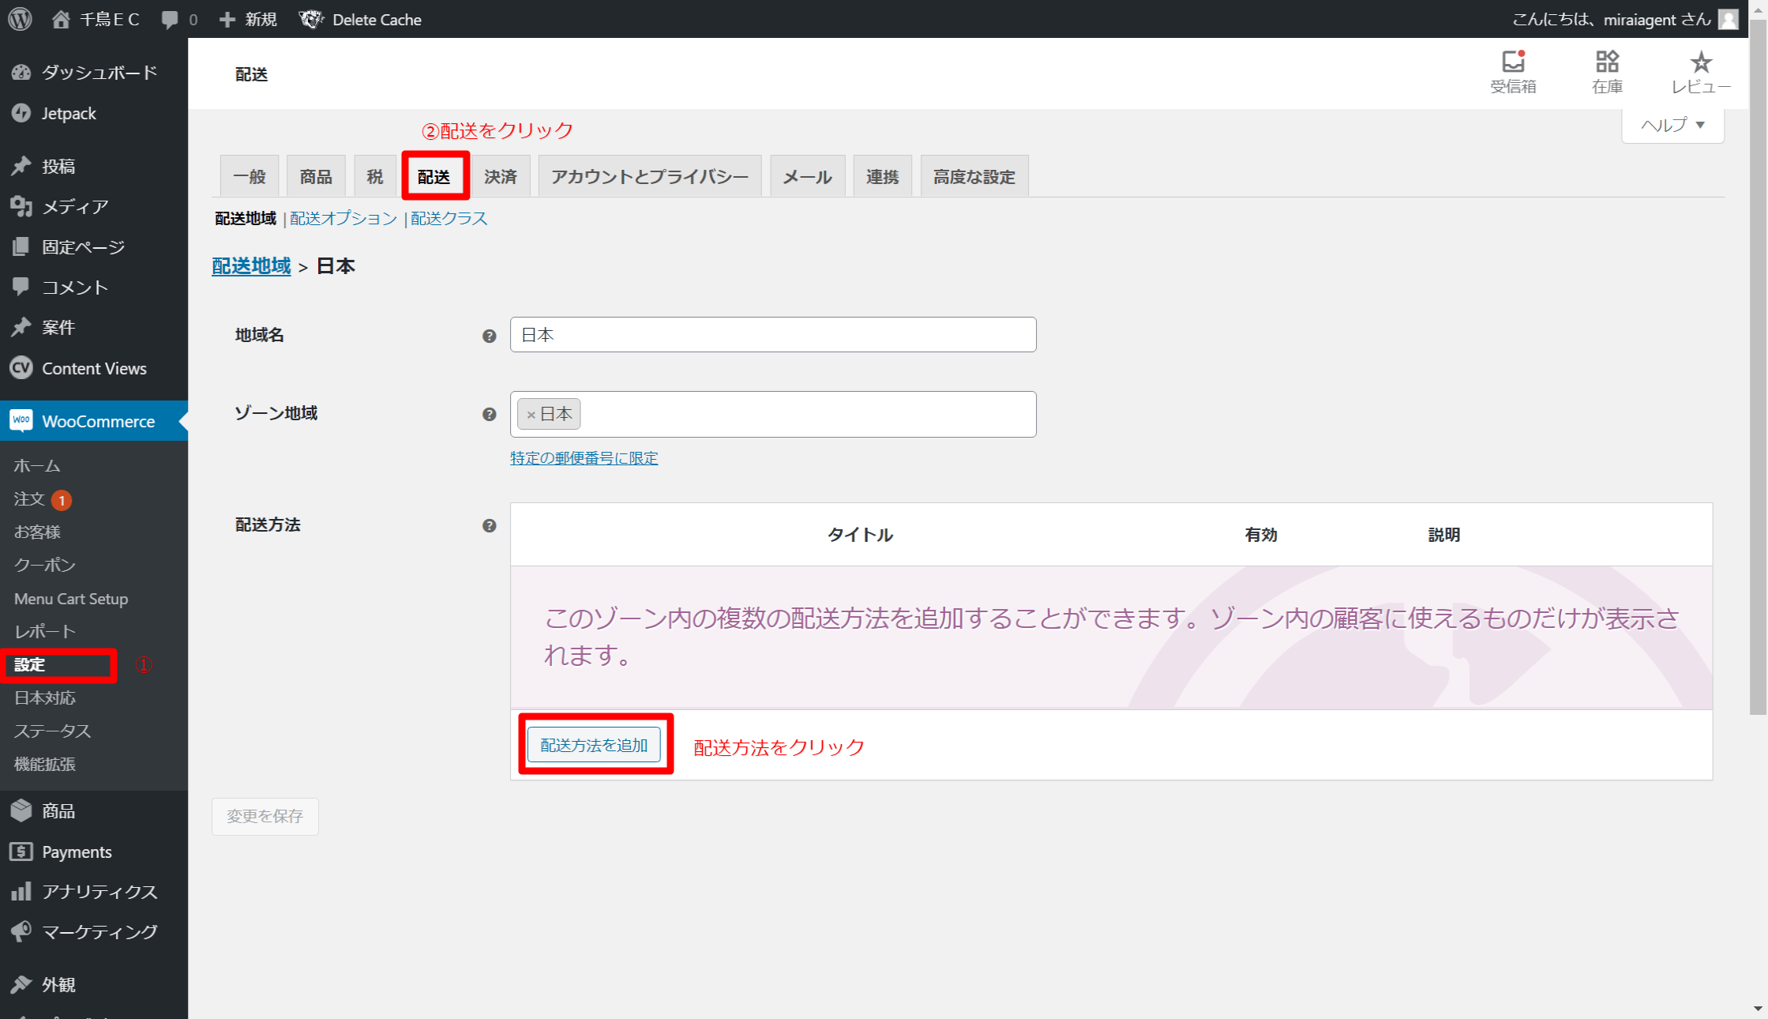Click the 配送方法 help question mark icon
Viewport: 1768px width, 1019px height.
490,525
